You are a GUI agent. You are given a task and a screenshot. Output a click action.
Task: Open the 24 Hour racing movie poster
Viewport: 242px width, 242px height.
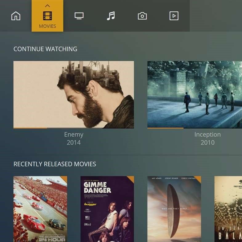[x=40, y=209]
